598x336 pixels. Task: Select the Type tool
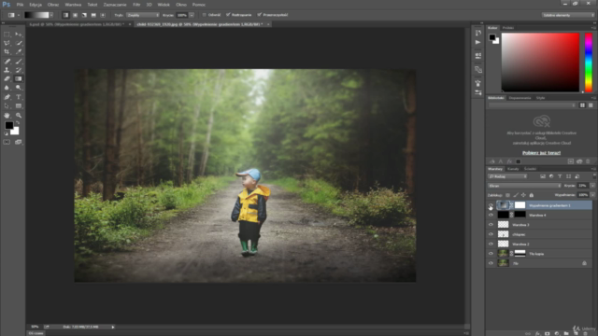19,97
